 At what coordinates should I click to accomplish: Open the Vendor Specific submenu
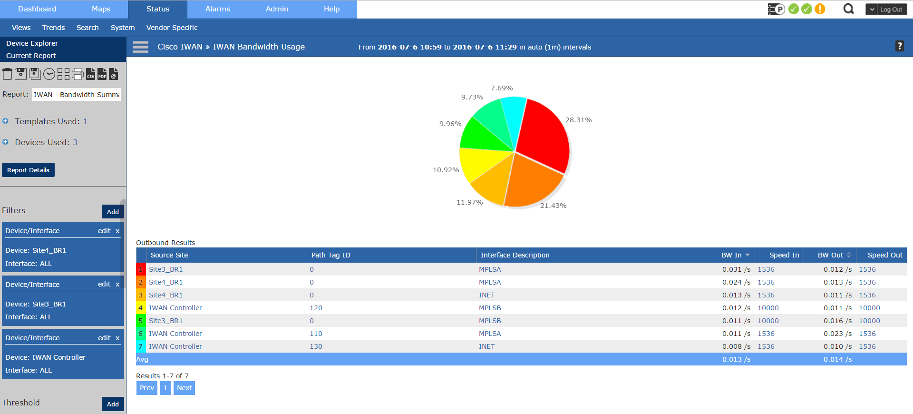pos(172,28)
